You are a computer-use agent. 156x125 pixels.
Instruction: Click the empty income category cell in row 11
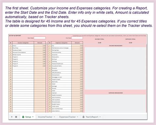pyautogui.click(x=23, y=68)
